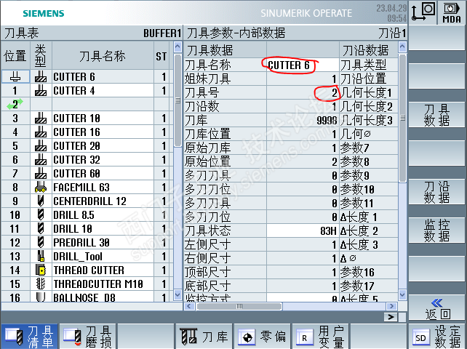467x349 pixels.
Task: Click the drill icon for DRILL 8.5
Action: [41, 214]
